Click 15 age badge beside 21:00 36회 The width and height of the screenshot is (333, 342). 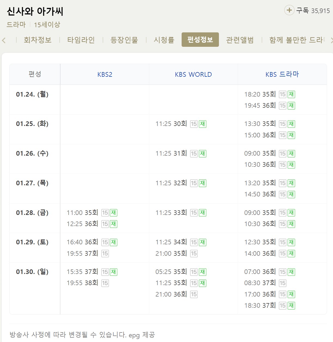[194, 294]
